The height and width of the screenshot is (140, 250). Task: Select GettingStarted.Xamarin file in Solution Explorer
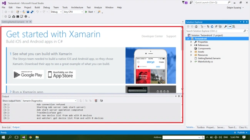[x=209, y=58]
